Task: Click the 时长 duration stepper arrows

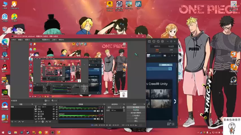Action: coord(124,110)
